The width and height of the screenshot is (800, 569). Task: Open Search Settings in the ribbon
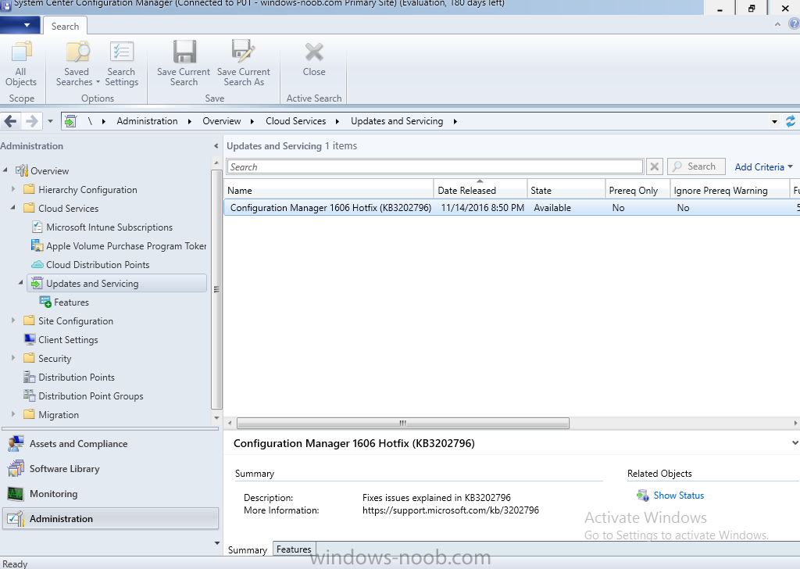point(121,64)
